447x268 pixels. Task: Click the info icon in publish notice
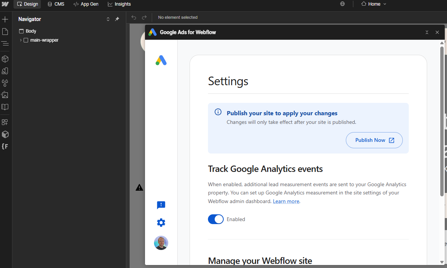pyautogui.click(x=218, y=112)
